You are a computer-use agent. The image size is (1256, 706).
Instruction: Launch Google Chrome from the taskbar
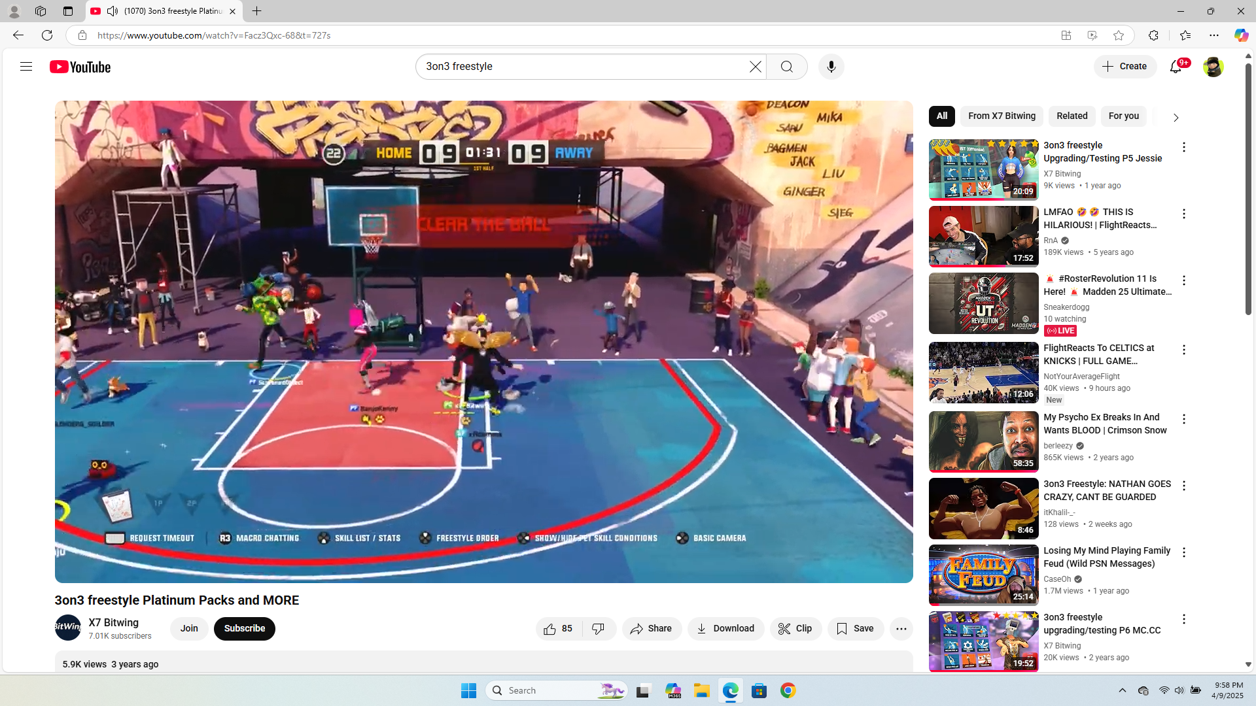[x=788, y=690]
